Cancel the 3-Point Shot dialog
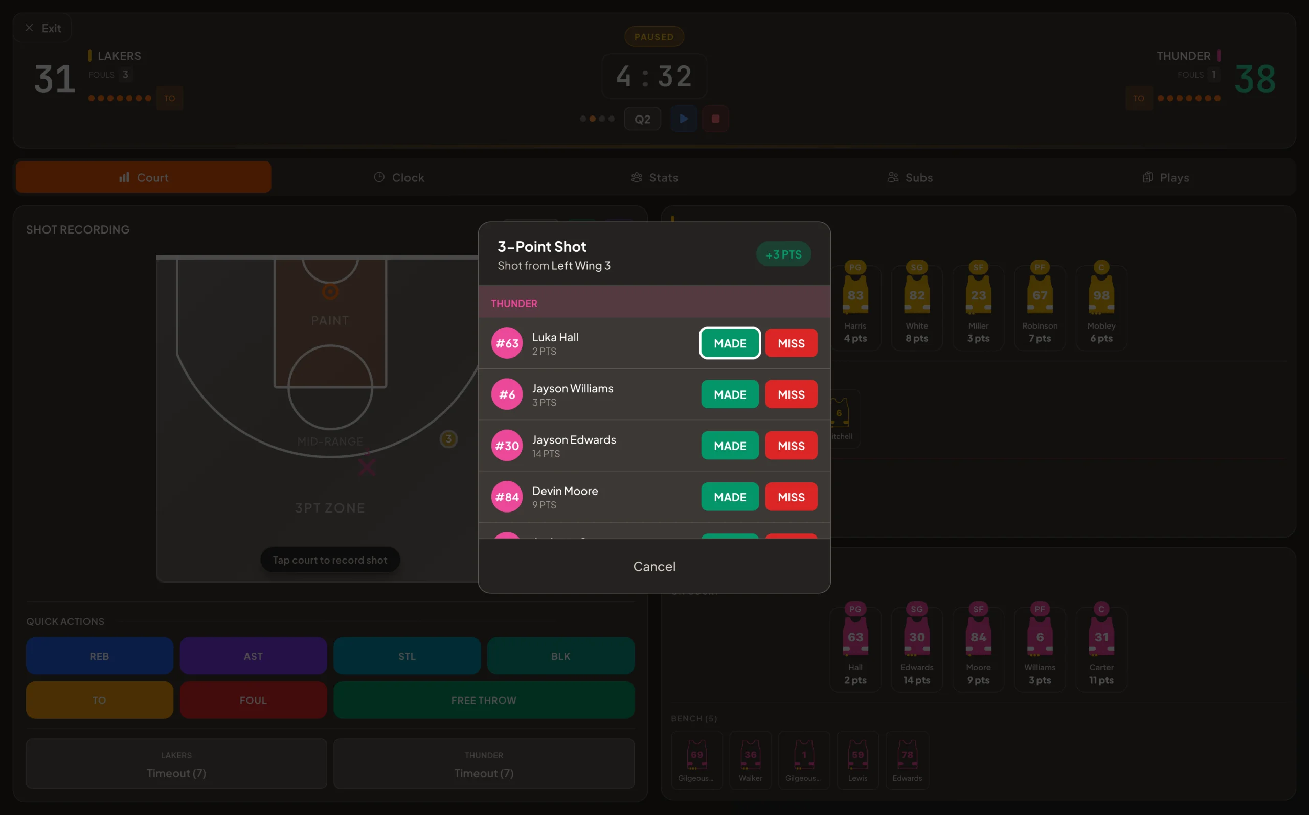This screenshot has height=815, width=1309. (x=654, y=566)
